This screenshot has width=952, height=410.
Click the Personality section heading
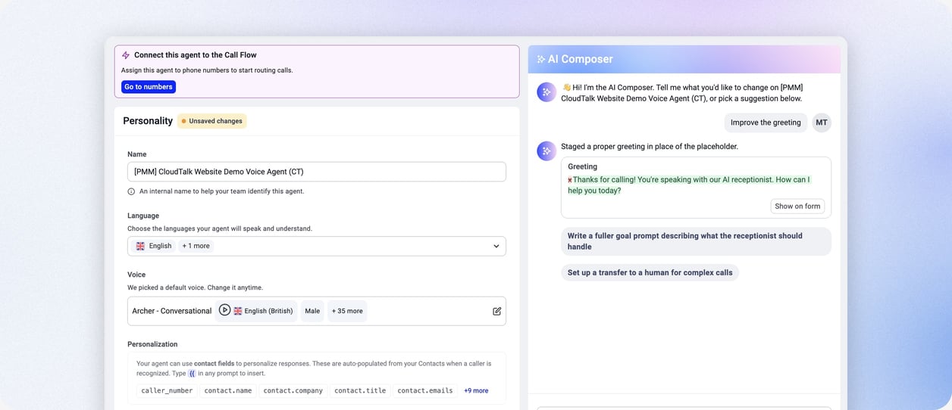click(x=148, y=121)
